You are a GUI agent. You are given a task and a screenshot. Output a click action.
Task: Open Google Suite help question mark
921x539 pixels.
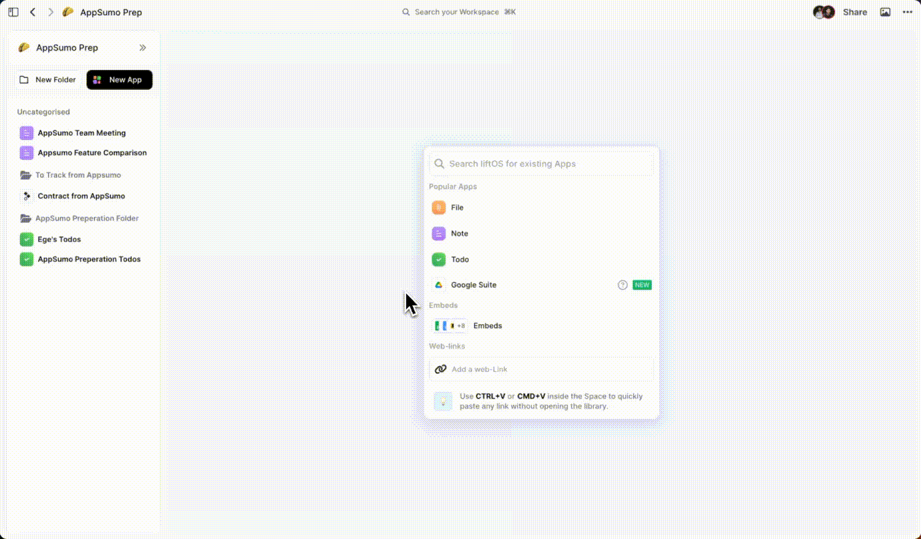click(623, 285)
